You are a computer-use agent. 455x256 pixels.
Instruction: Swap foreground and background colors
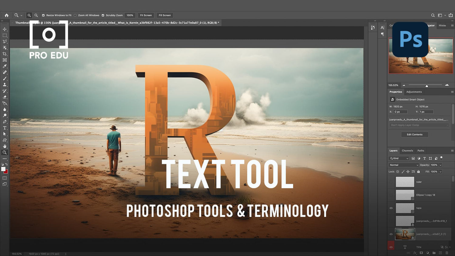6,164
